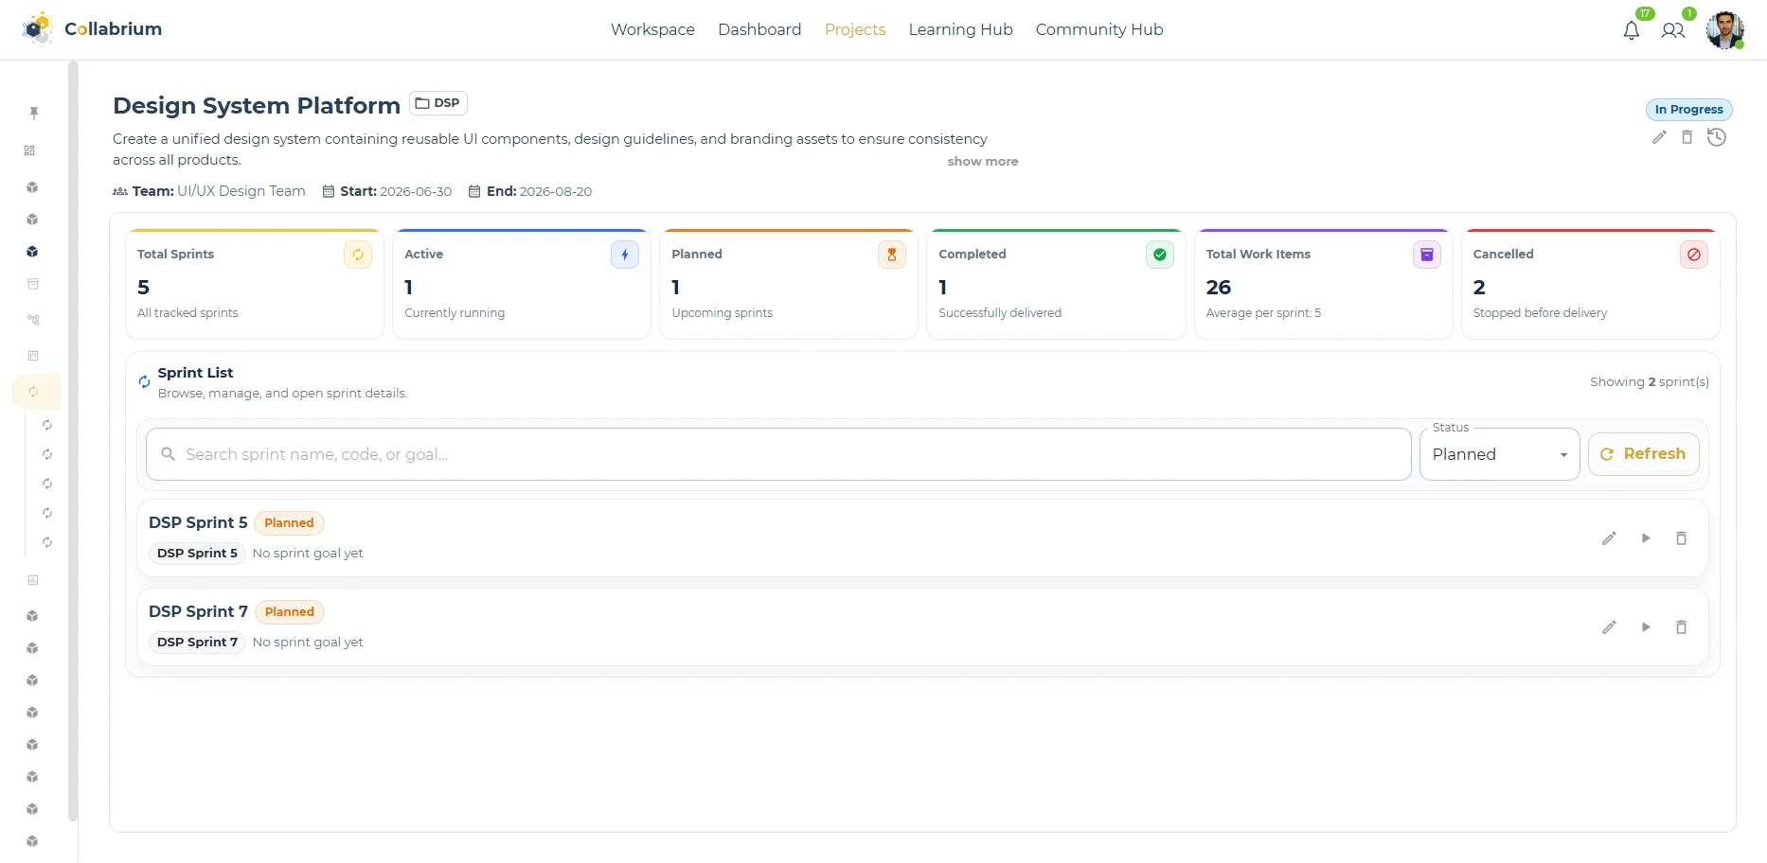Select the highlighted sprints icon in sidebar
The image size is (1767, 863).
34,392
